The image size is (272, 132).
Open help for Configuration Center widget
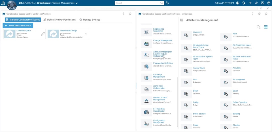252,14
